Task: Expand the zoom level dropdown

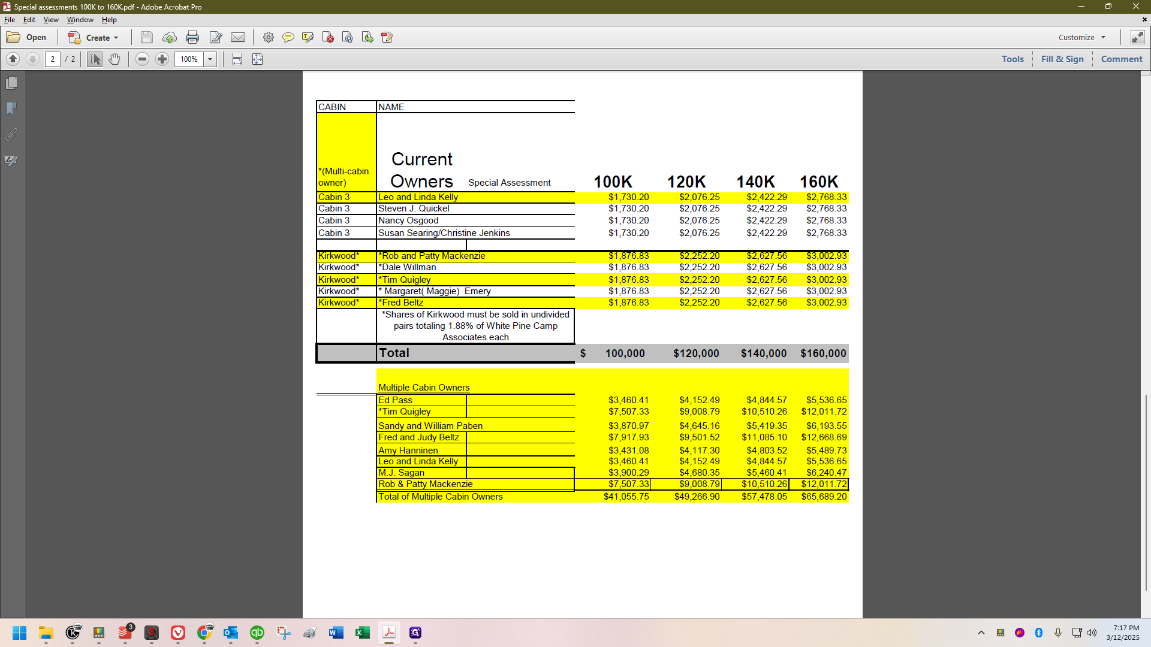Action: pos(210,59)
